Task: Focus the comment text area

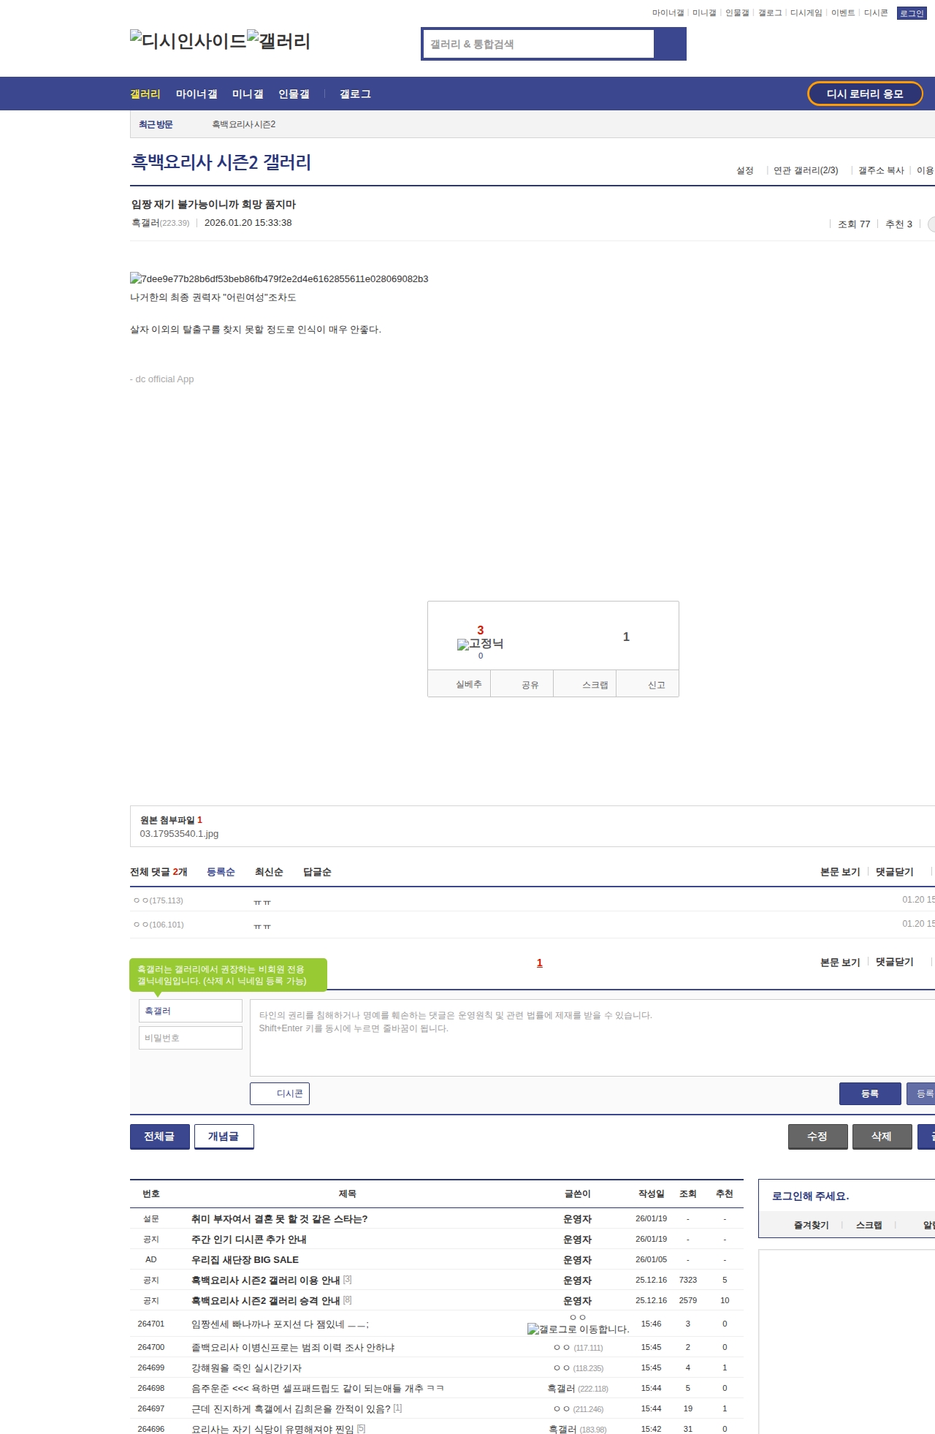Action: (x=592, y=1038)
